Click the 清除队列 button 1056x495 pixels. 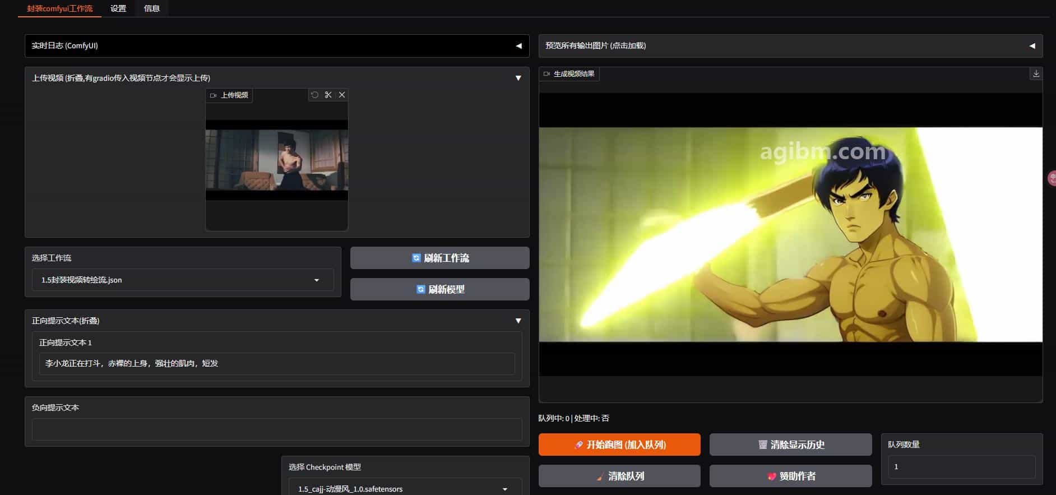pos(619,476)
